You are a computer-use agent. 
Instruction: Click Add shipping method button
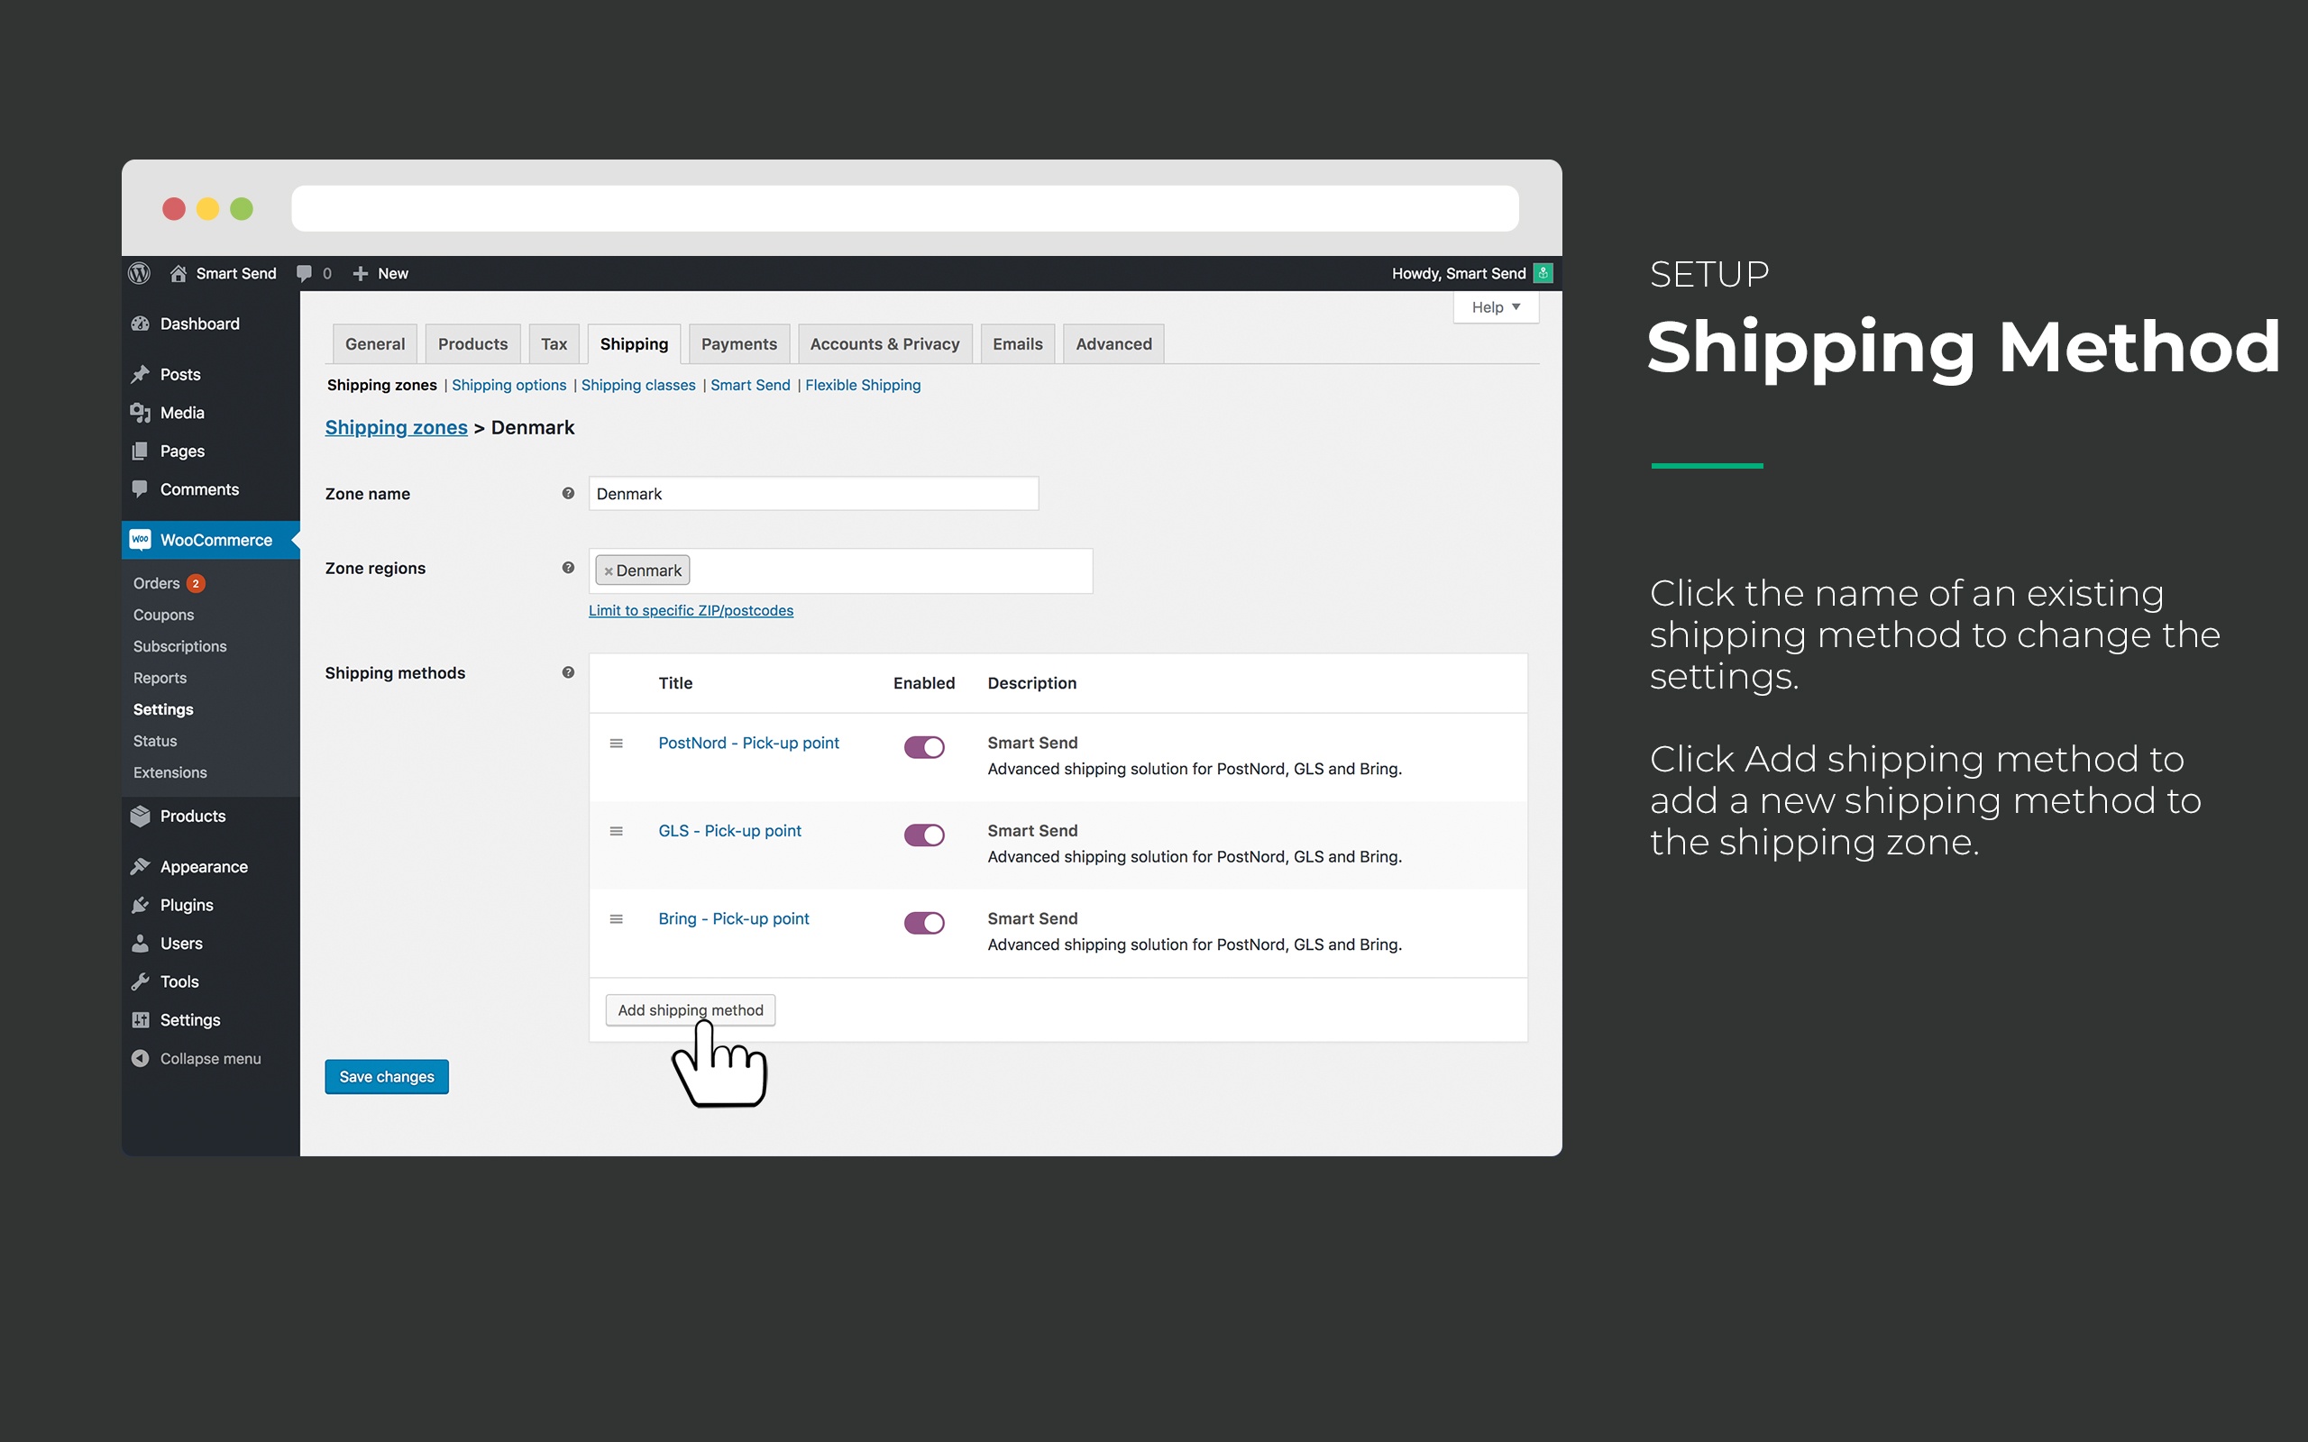click(x=690, y=1010)
